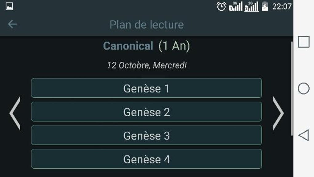Viewport: 314px width, 177px height.
Task: Tap the alarm clock status icon
Action: point(221,6)
